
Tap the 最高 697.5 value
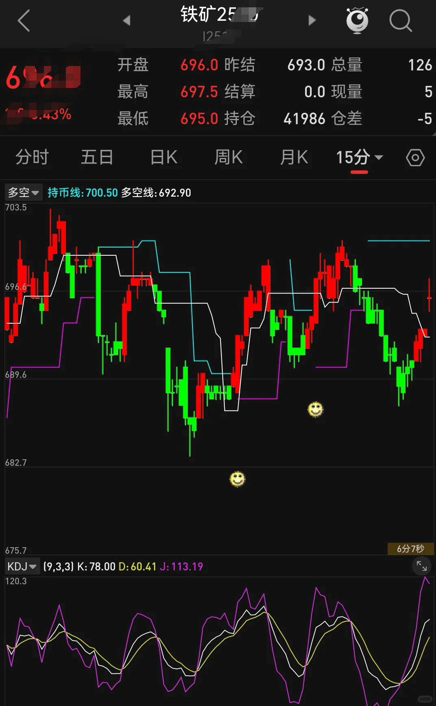[199, 92]
